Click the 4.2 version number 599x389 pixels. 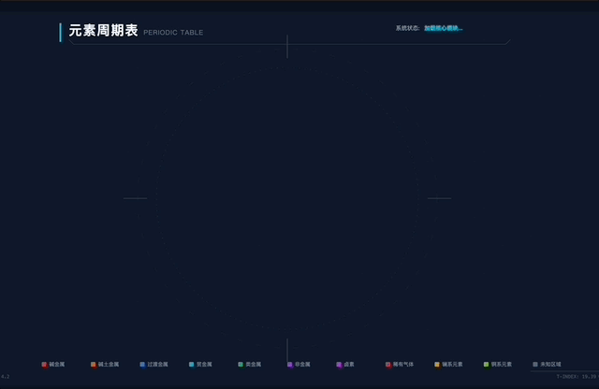pos(6,376)
